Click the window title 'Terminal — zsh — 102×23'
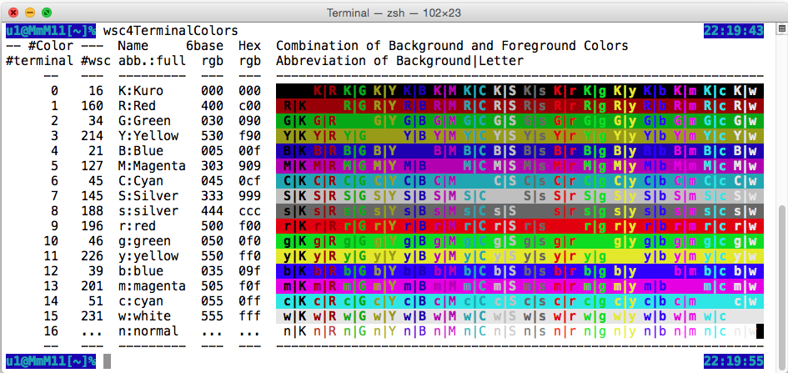This screenshot has width=788, height=373. coord(393,13)
